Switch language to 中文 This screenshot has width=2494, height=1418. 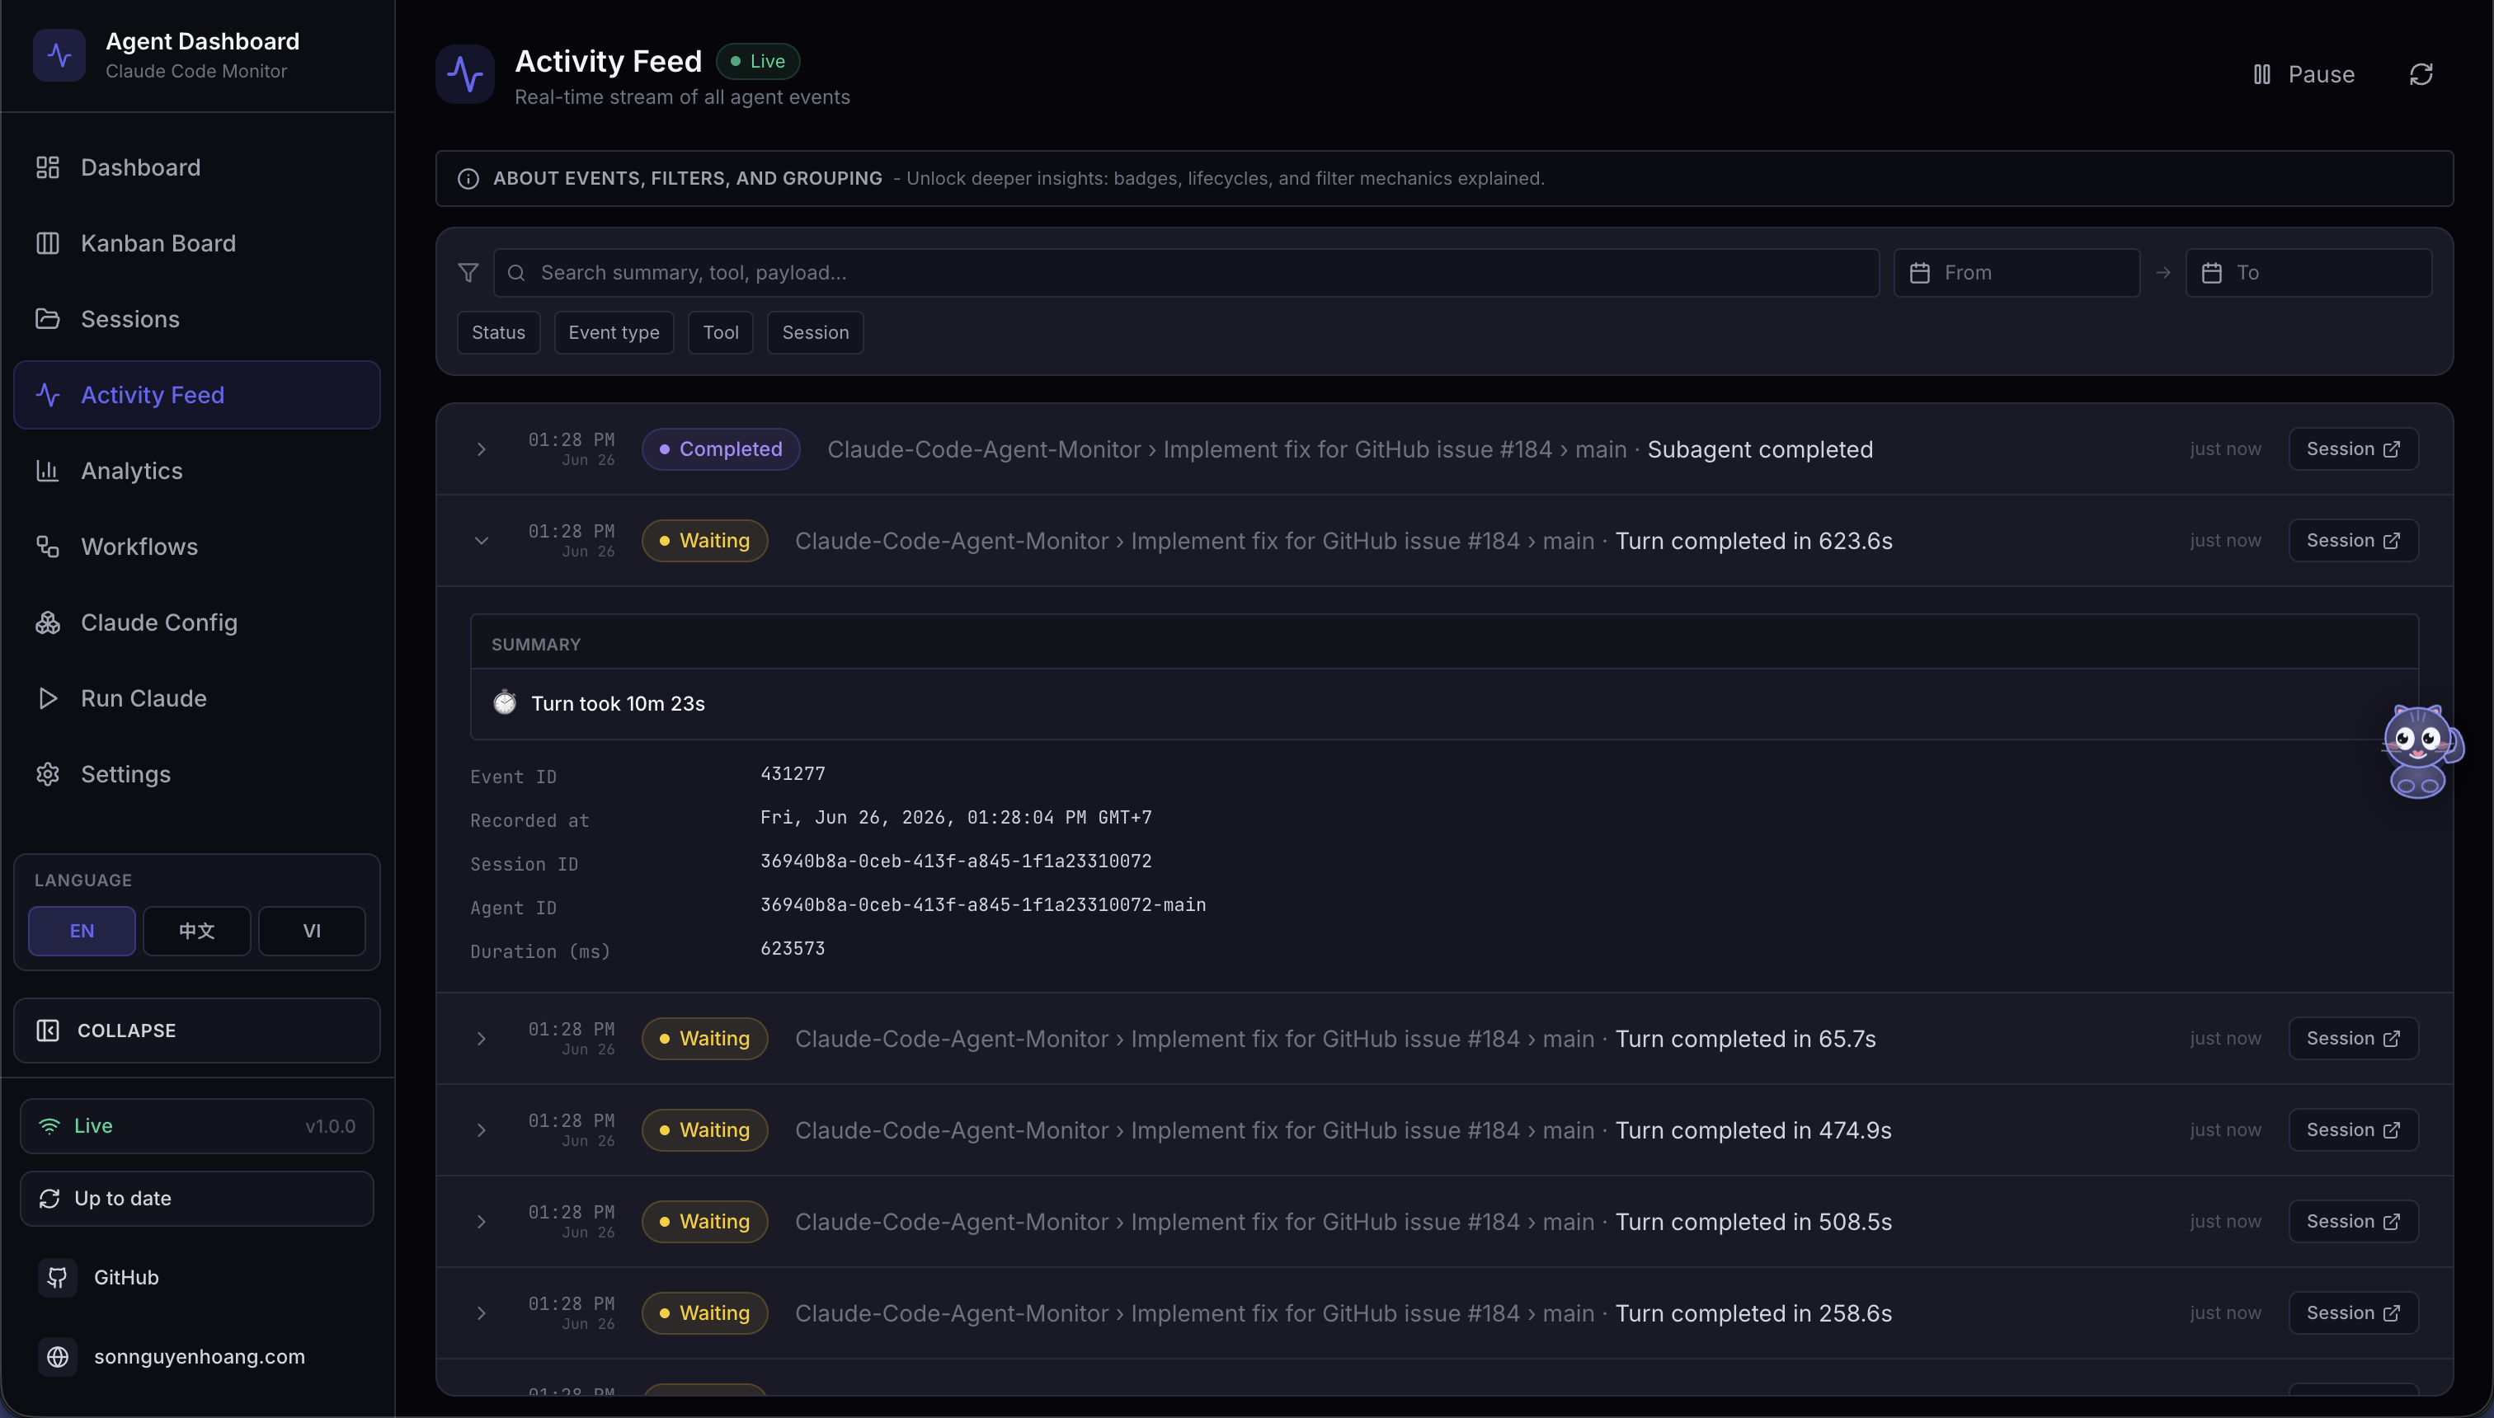tap(197, 931)
